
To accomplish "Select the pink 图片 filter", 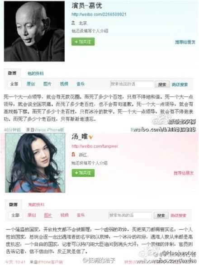I will (48, 215).
